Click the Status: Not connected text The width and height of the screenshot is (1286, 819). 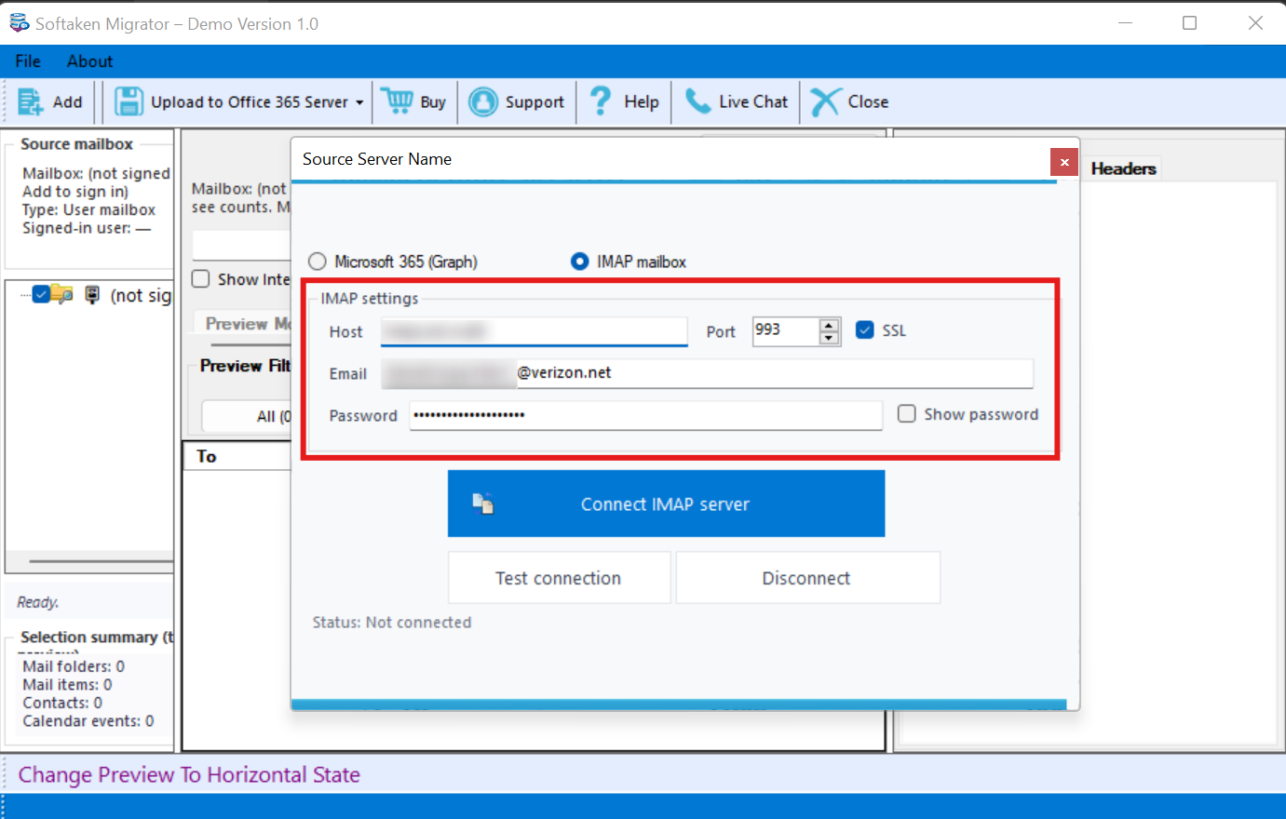click(x=392, y=622)
